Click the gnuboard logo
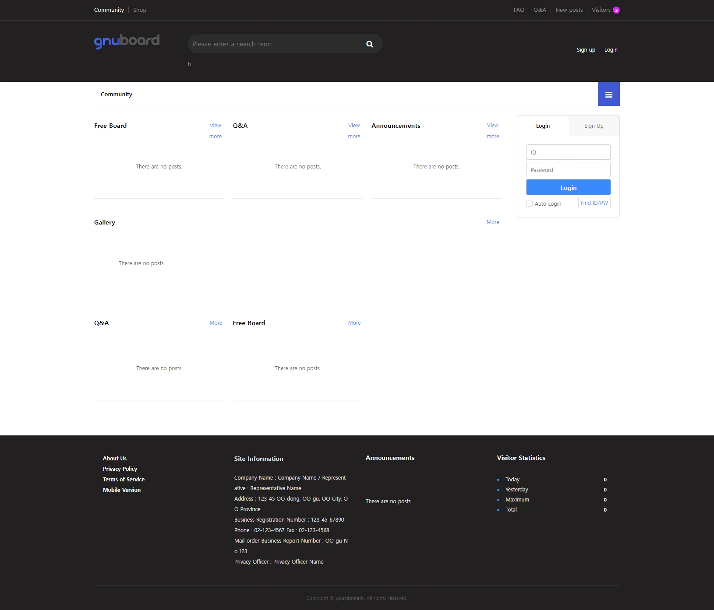Screen dimensions: 714x610 point(127,41)
